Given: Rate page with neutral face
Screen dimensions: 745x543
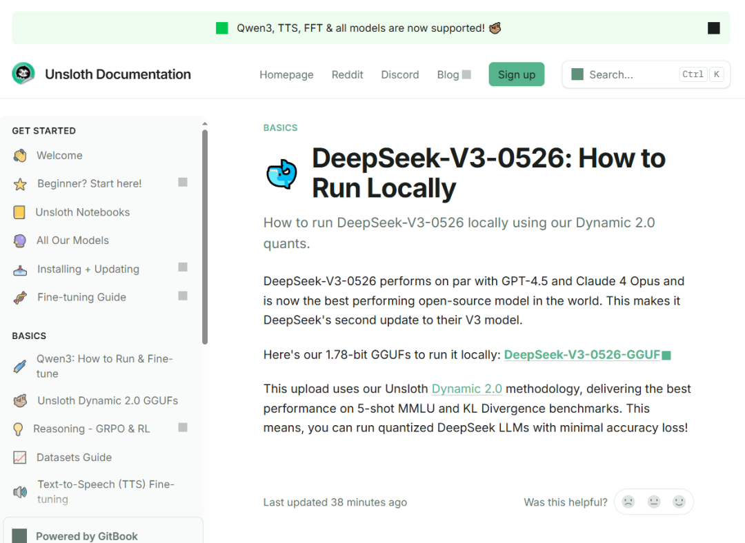Looking at the screenshot, I should [654, 502].
